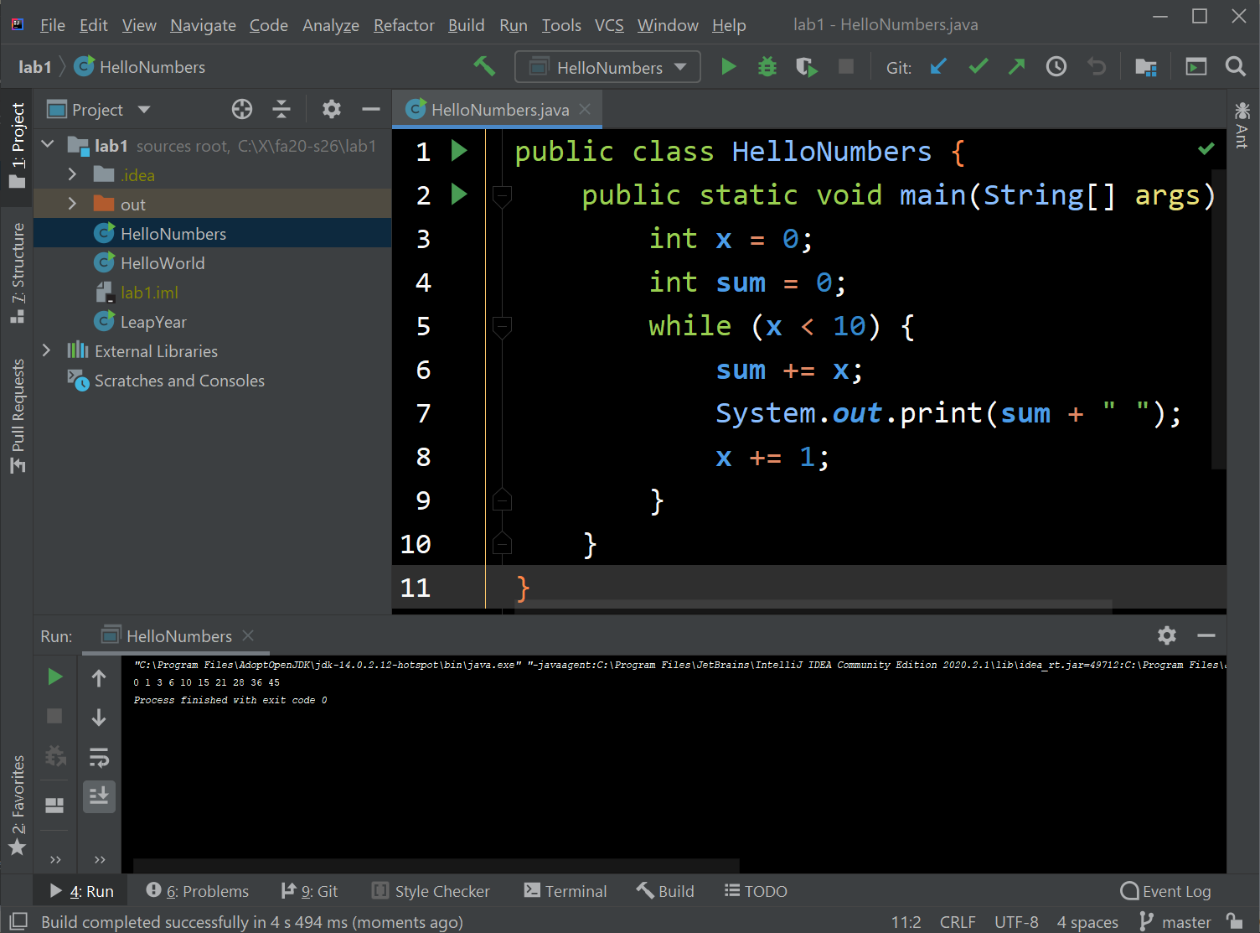Click the editor horizontal scrollbar
Screen dimensions: 1260x933
pyautogui.click(x=813, y=606)
